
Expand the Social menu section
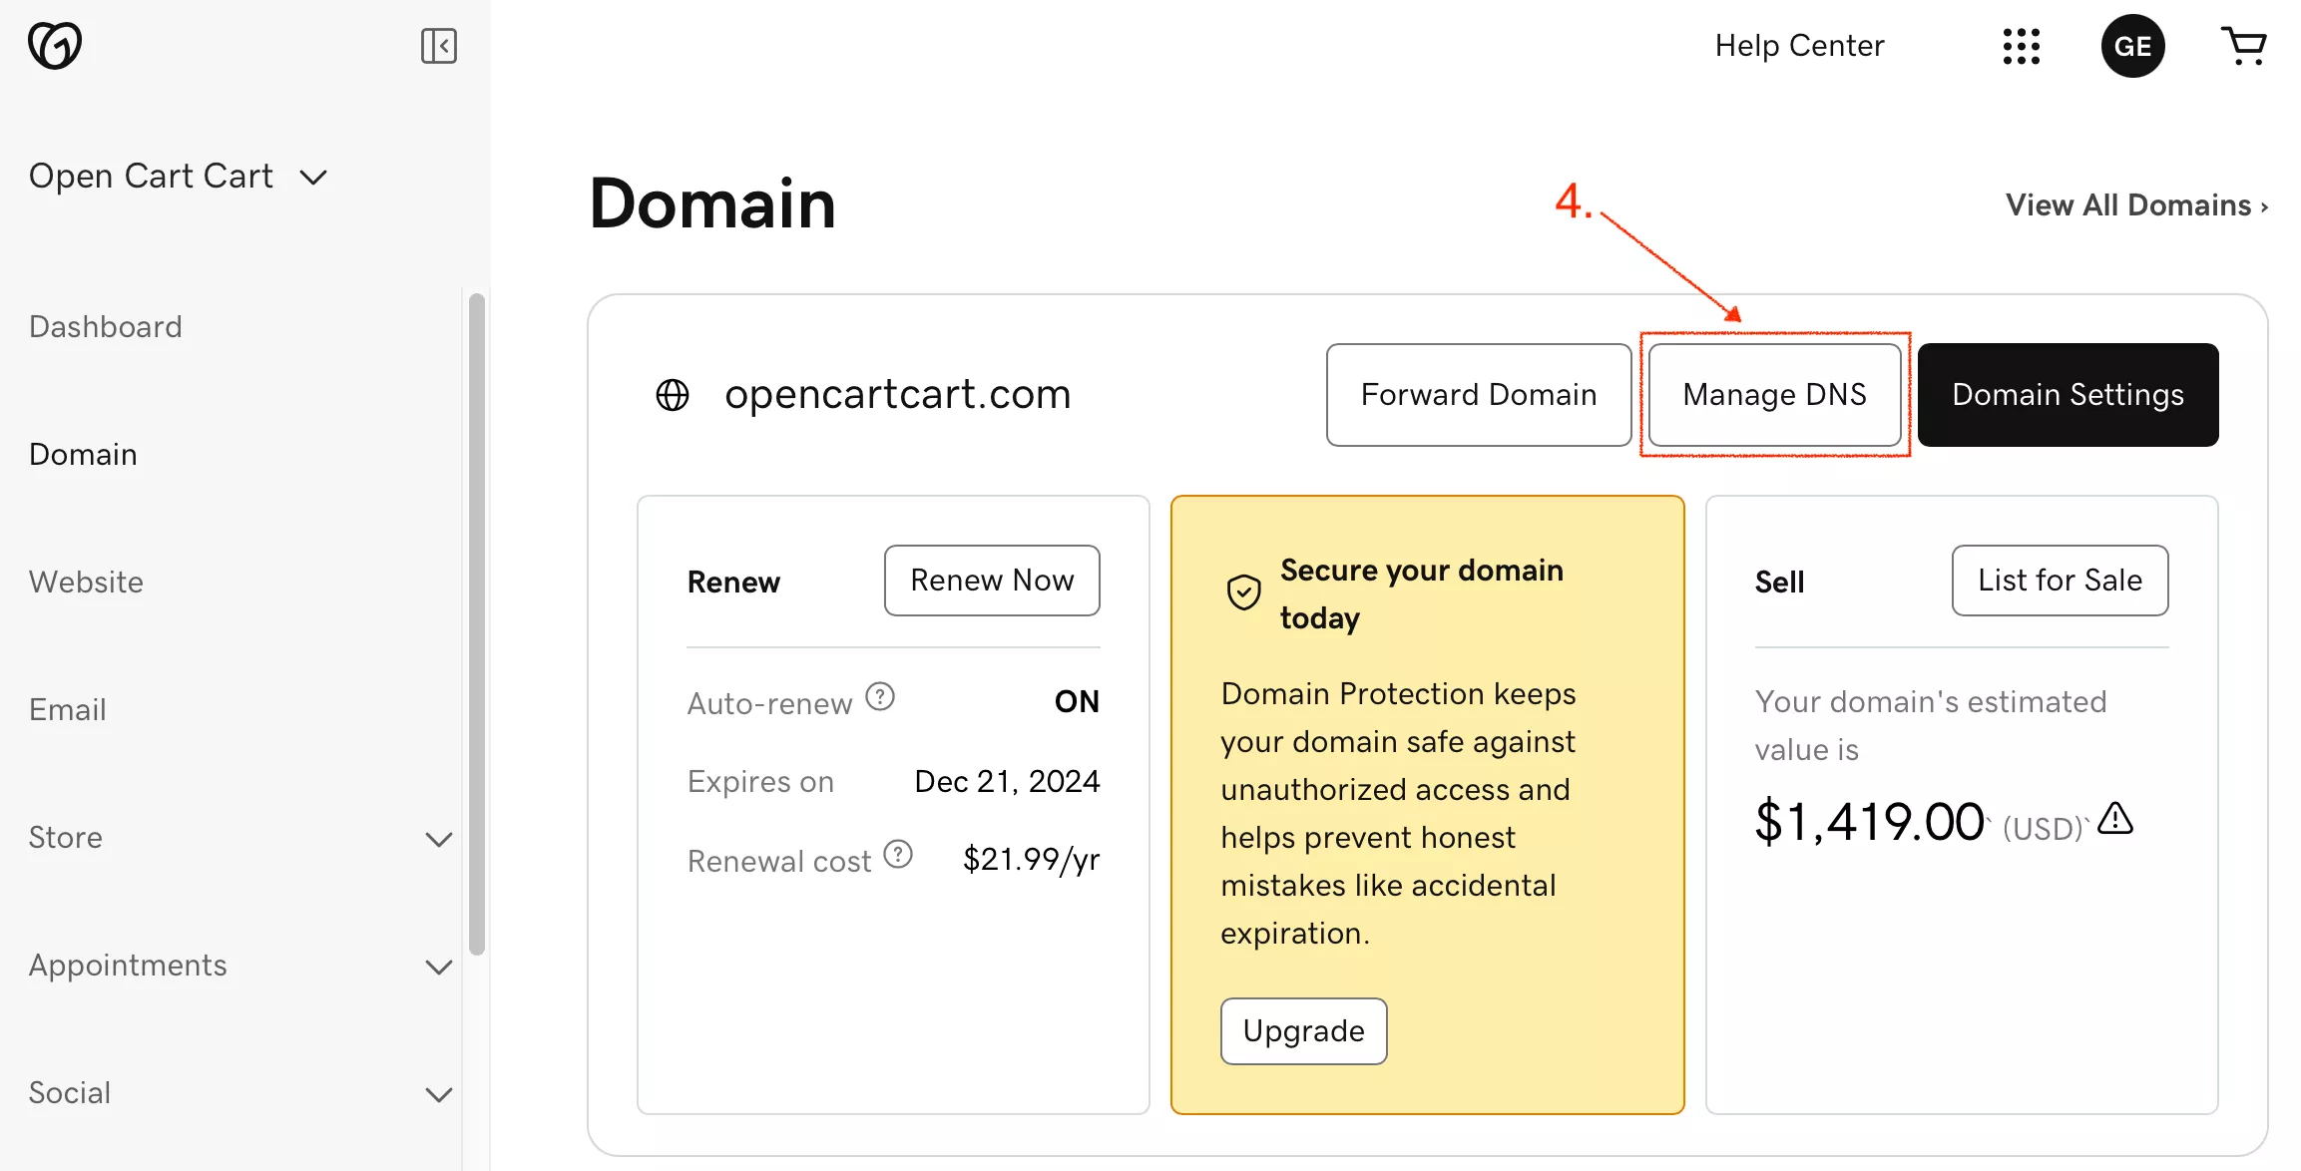tap(438, 1094)
